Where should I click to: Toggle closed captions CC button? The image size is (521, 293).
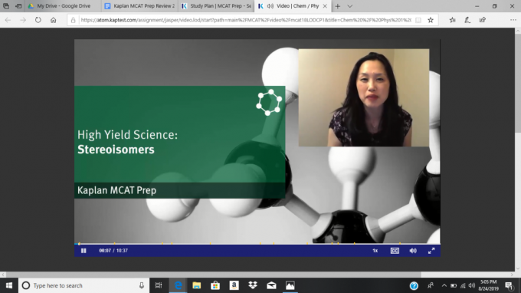pyautogui.click(x=395, y=251)
